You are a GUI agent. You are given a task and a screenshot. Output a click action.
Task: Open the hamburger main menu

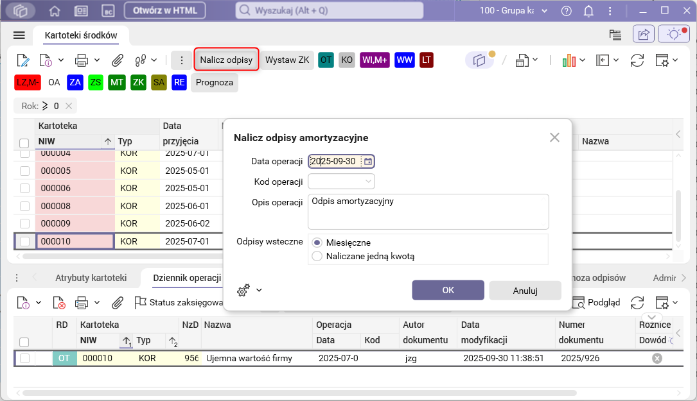[19, 35]
